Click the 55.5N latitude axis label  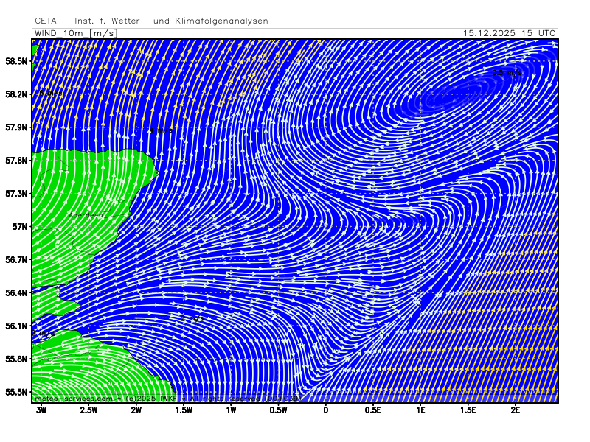coord(15,392)
